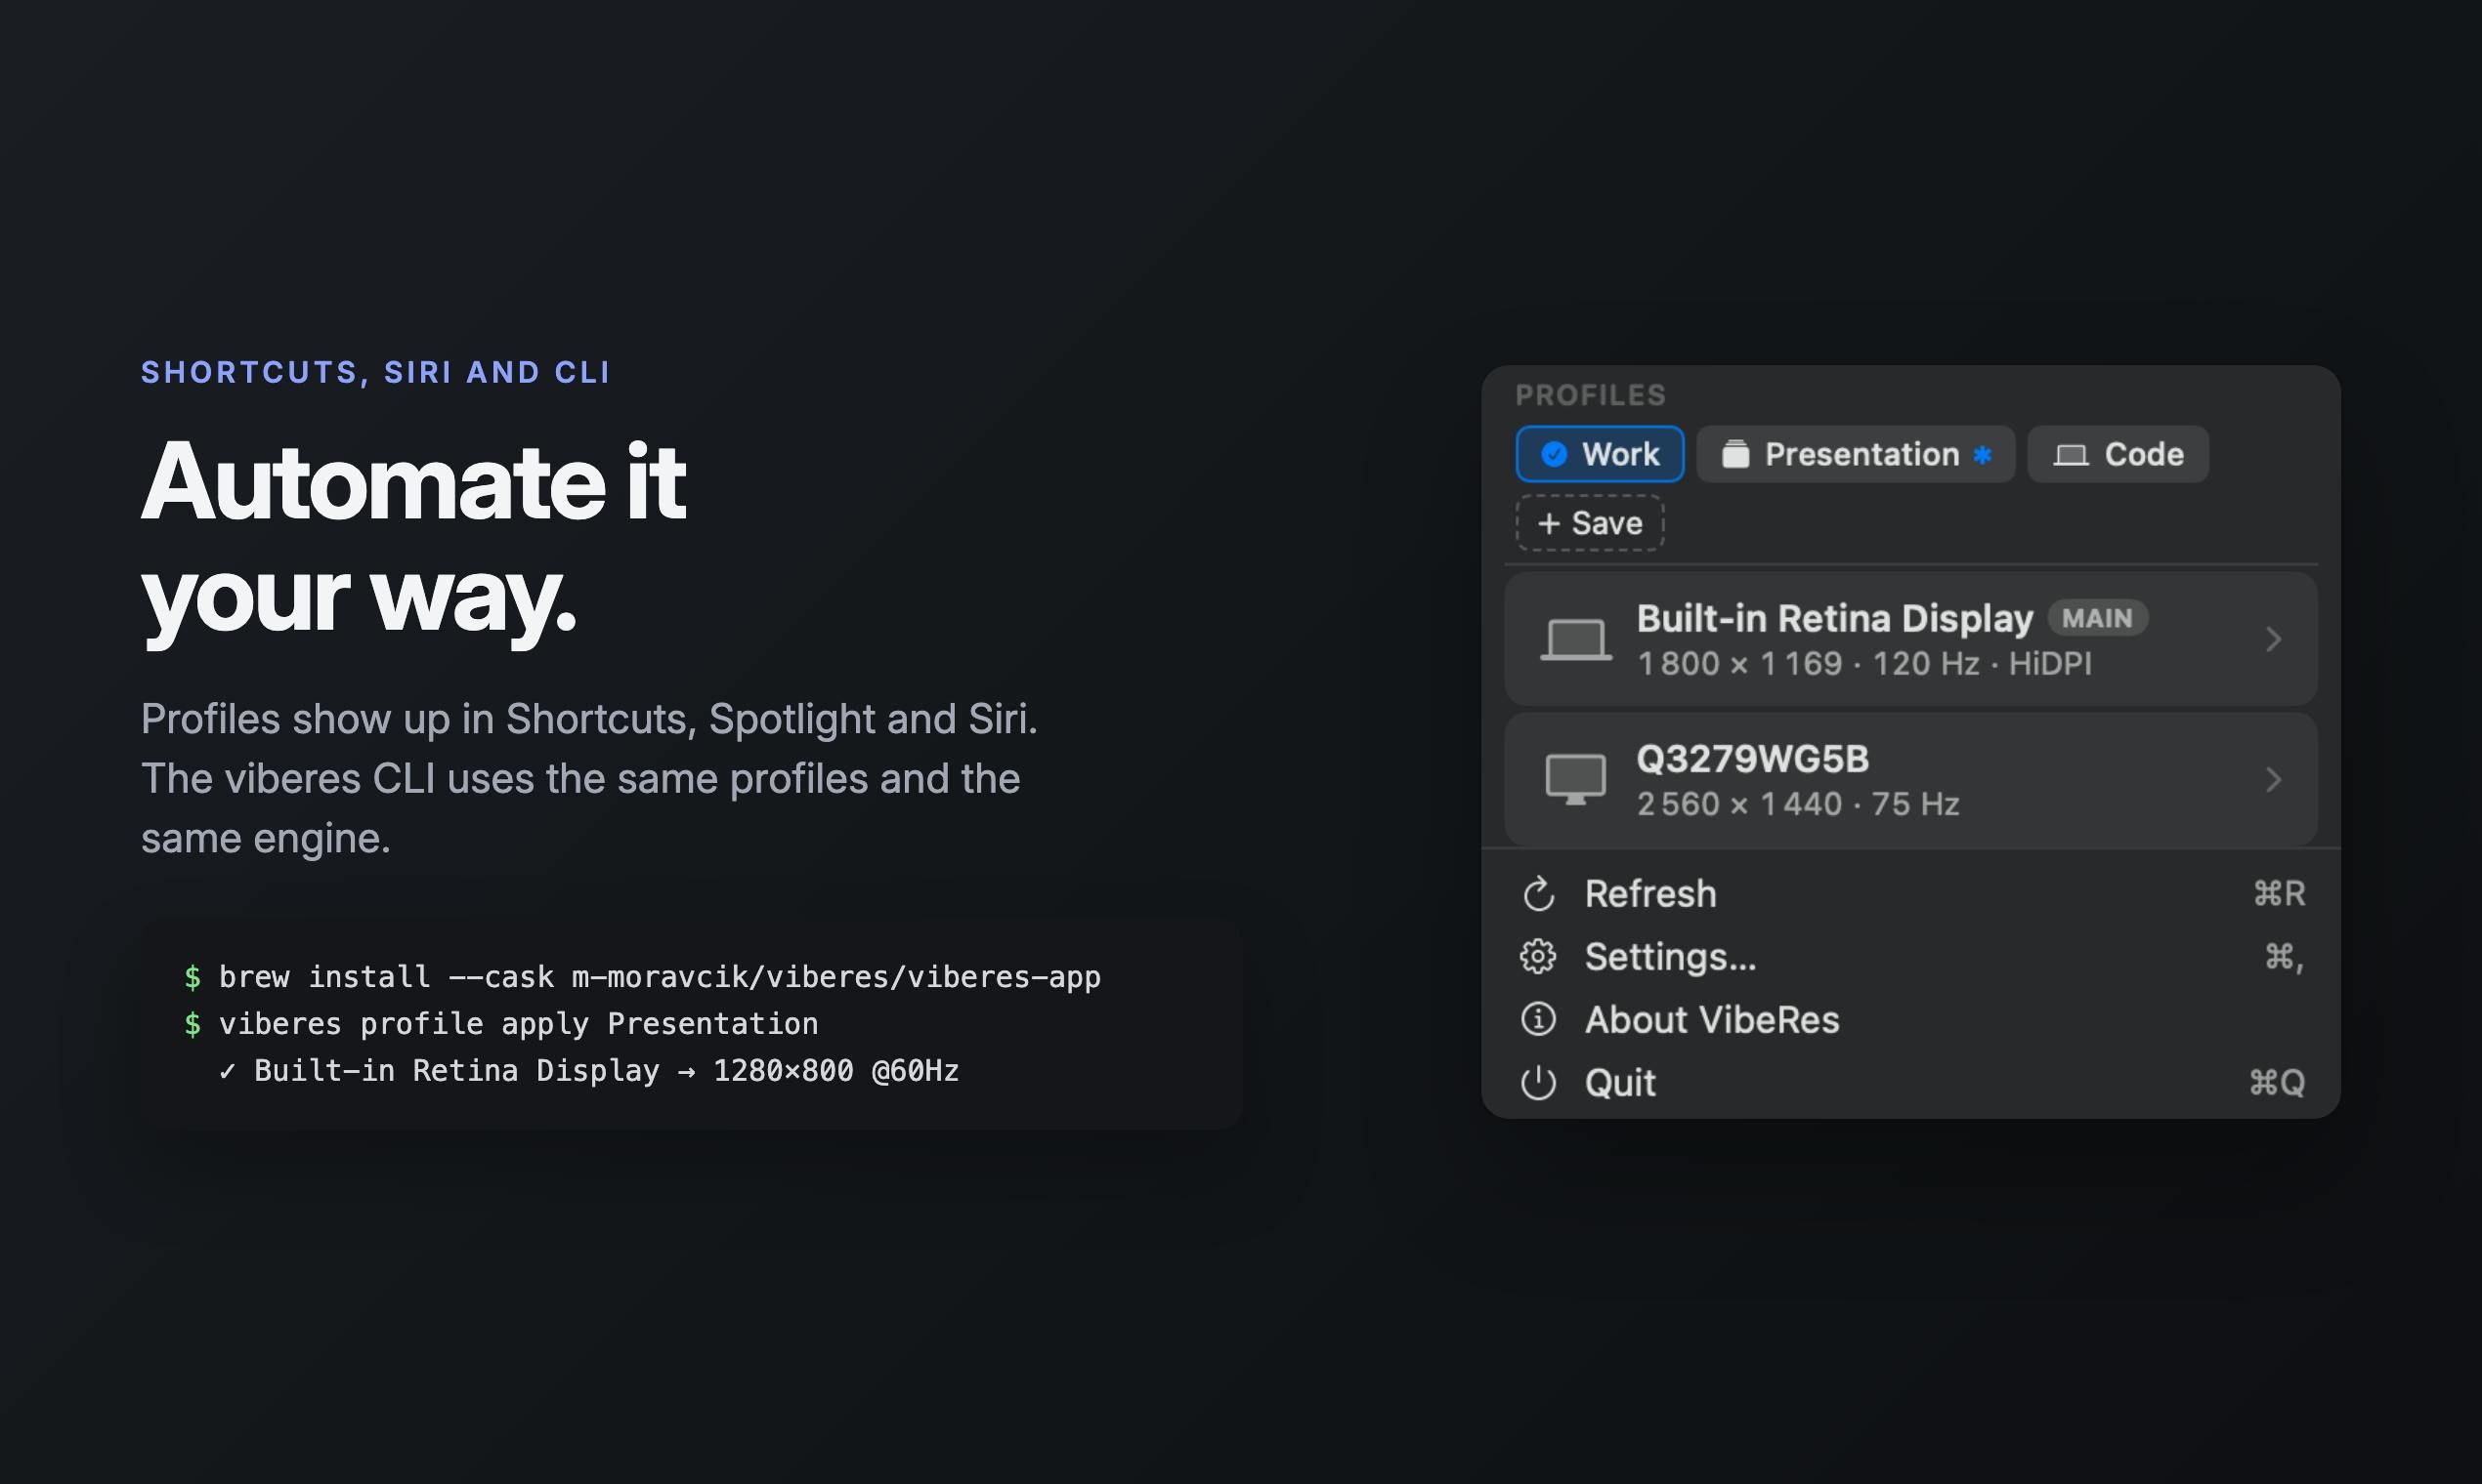This screenshot has height=1484, width=2482.
Task: Click the About VibeRes info icon
Action: (1538, 1020)
